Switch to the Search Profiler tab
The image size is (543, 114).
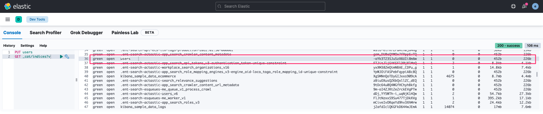(x=46, y=33)
